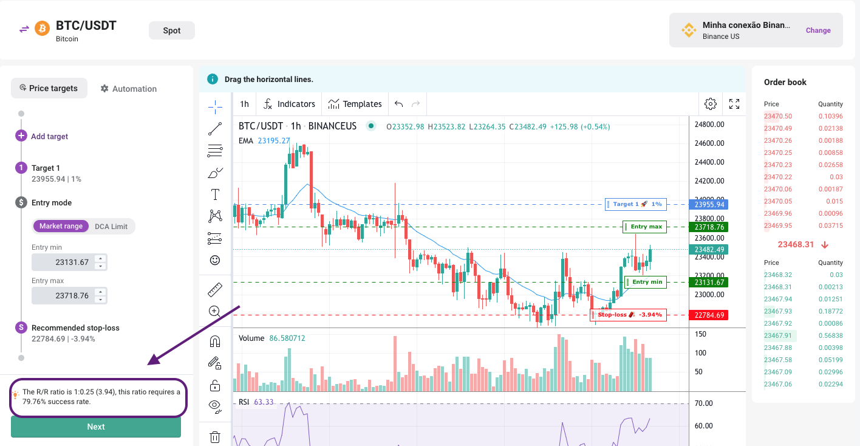Screen dimensions: 860x446
Task: Hide all drawings with eye icon
Action: pyautogui.click(x=215, y=406)
